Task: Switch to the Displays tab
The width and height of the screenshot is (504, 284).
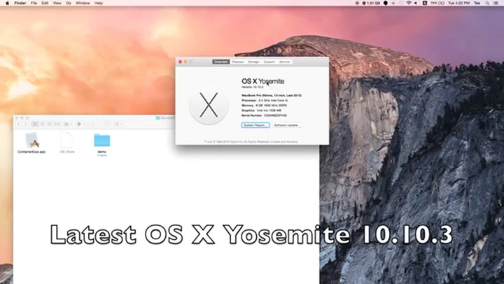Action: [238, 62]
